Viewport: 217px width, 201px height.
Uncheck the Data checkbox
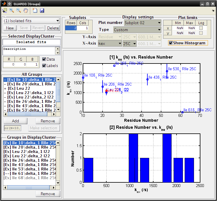point(44,59)
